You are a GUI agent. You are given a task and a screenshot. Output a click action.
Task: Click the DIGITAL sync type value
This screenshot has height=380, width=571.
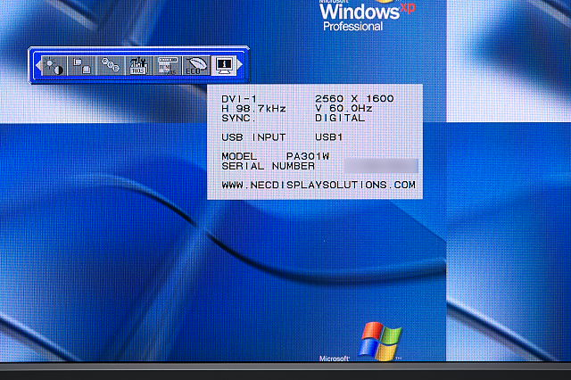[340, 118]
